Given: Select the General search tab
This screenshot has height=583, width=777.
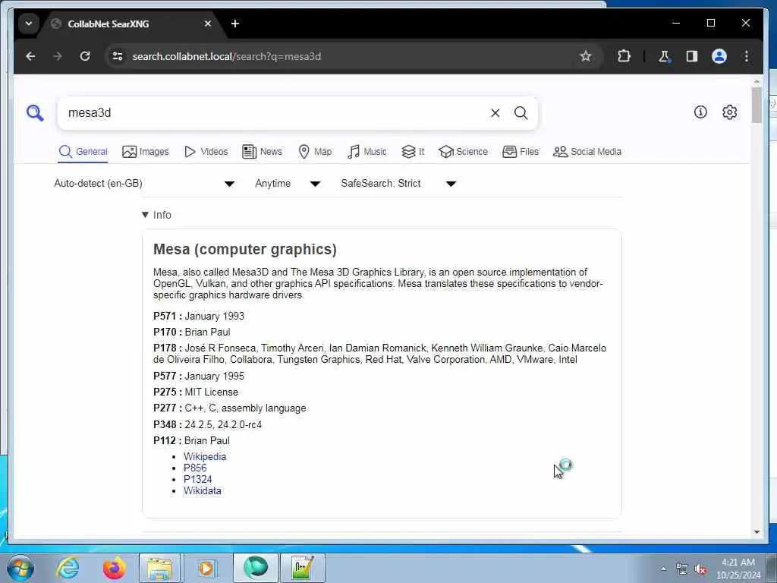Looking at the screenshot, I should click(x=83, y=152).
